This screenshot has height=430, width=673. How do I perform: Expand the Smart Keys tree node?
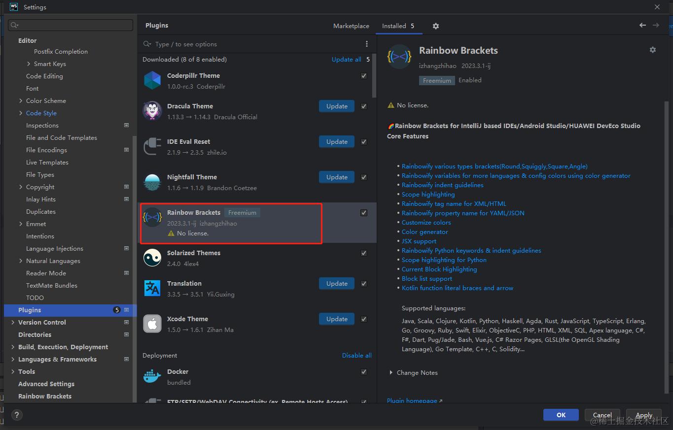[29, 64]
